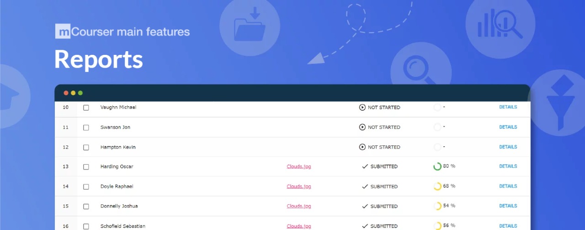585x230 pixels.
Task: Click the empty score ring for Hampton Kevin
Action: click(437, 147)
